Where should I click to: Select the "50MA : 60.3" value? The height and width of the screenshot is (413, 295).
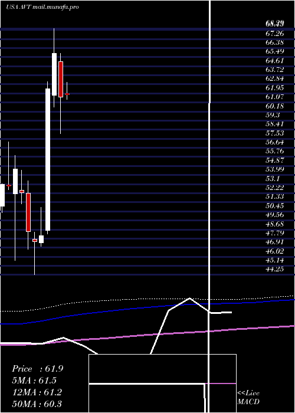37,404
